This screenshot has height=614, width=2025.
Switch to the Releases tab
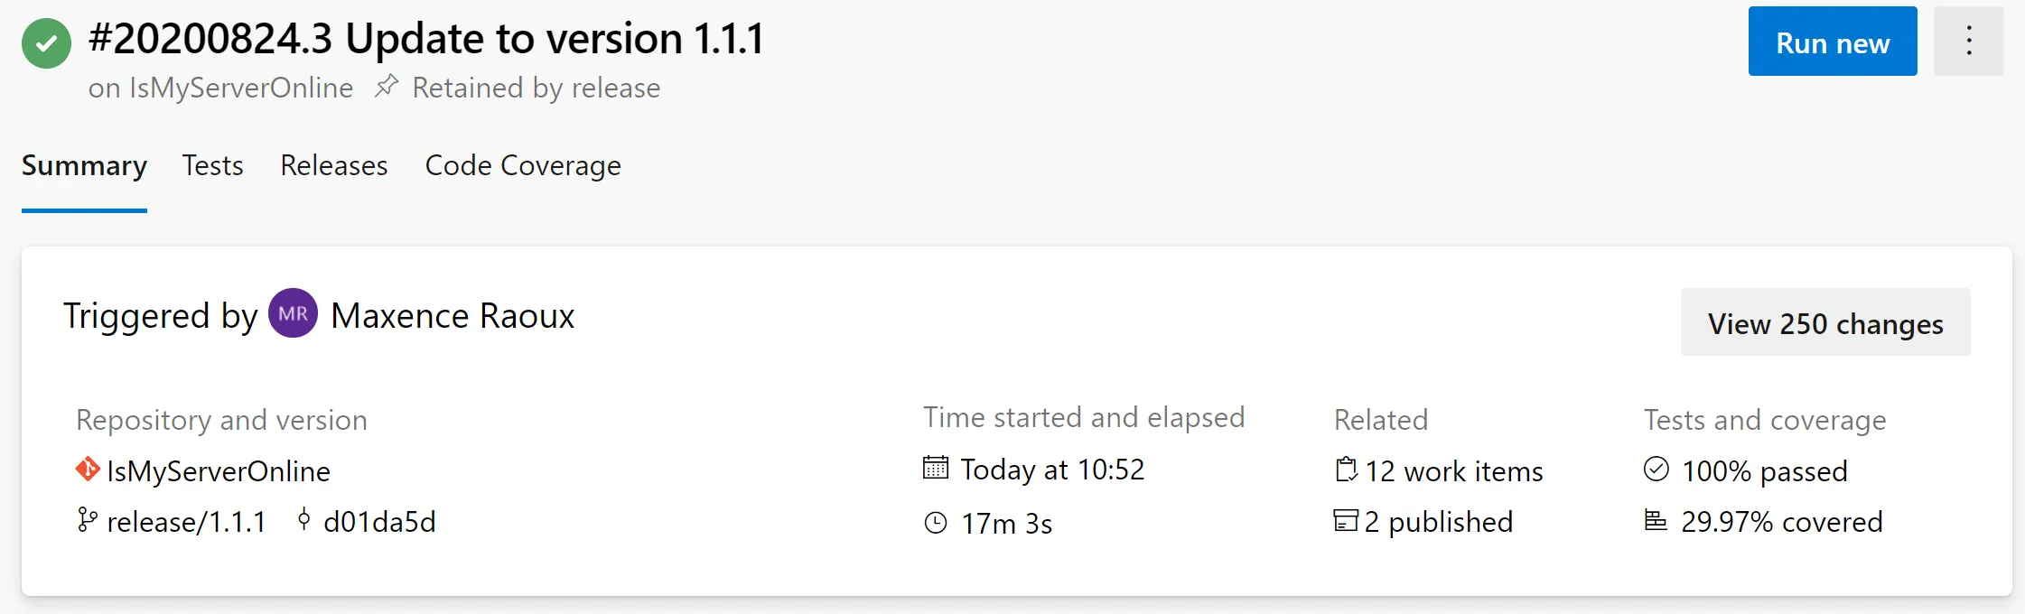(x=333, y=165)
